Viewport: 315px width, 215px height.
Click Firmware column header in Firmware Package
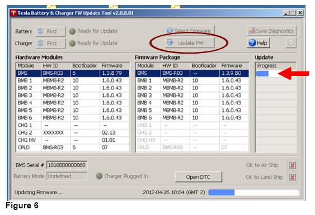[x=234, y=66]
